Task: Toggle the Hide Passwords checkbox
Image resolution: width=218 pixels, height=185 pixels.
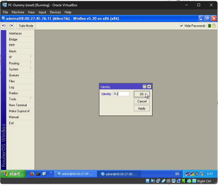Action: click(181, 26)
